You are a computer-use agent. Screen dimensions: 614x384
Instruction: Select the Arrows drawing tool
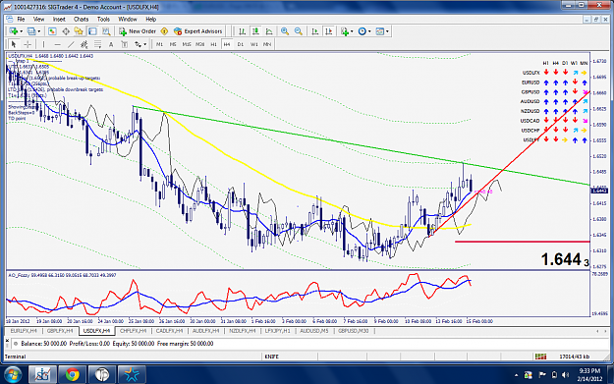coord(138,44)
